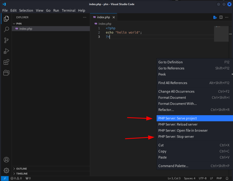Open the Search view in Activity Bar
Image resolution: width=233 pixels, height=181 pixels.
[x=6, y=30]
